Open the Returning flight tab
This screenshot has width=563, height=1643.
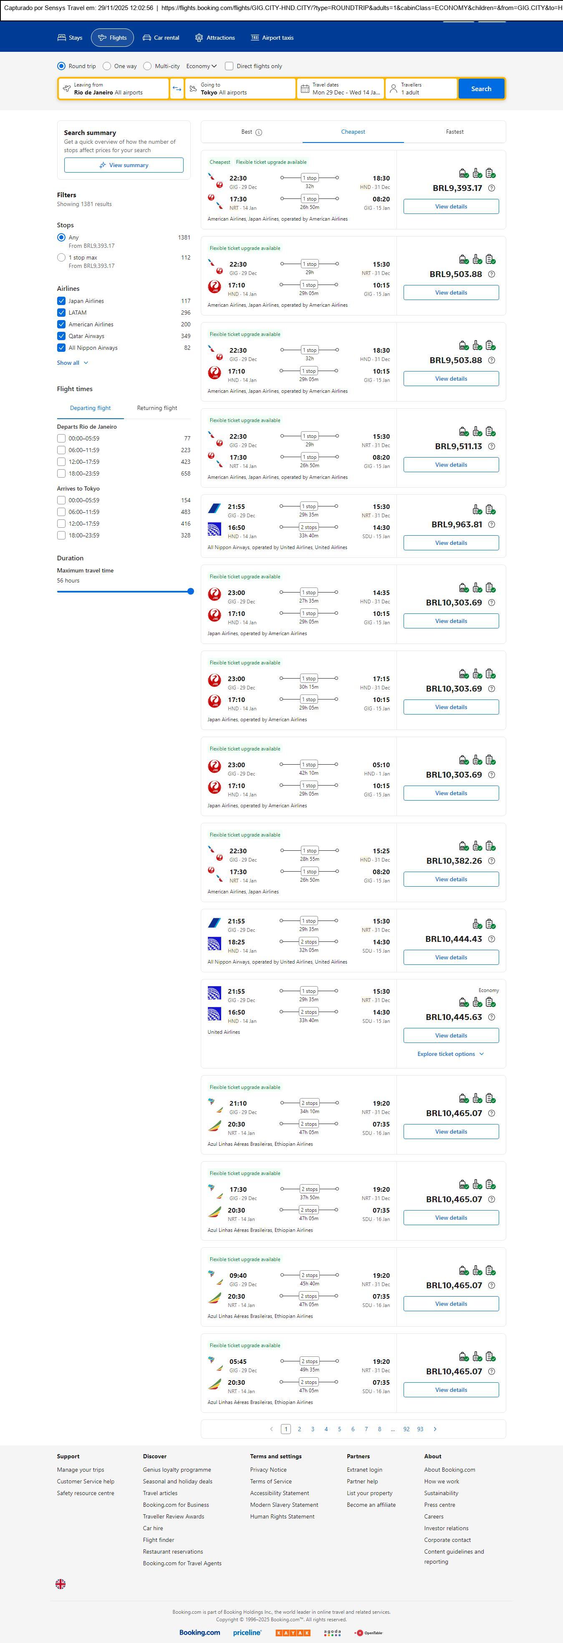coord(157,408)
